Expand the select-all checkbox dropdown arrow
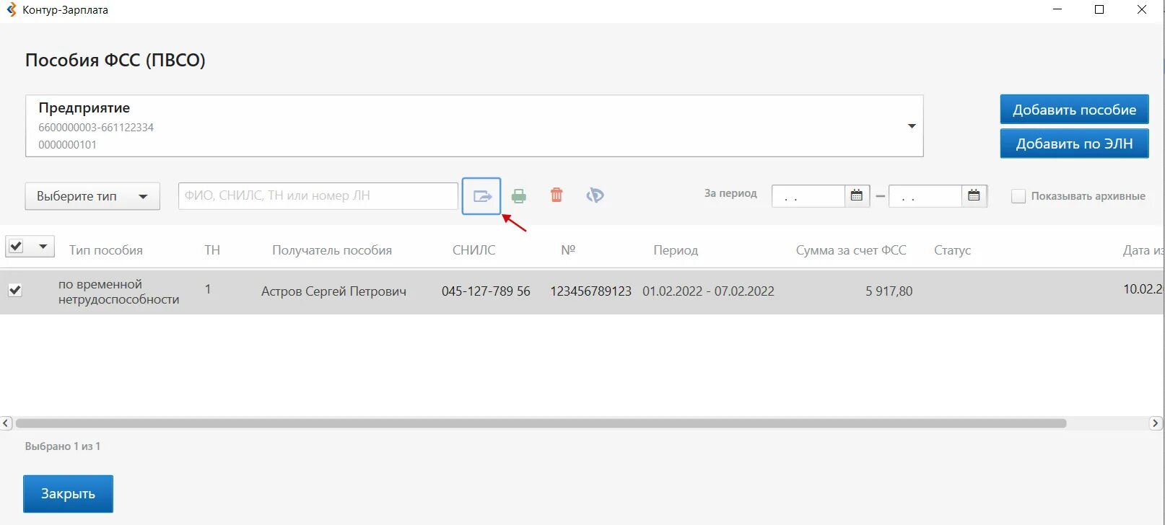Screen dimensions: 1165x525 point(43,247)
